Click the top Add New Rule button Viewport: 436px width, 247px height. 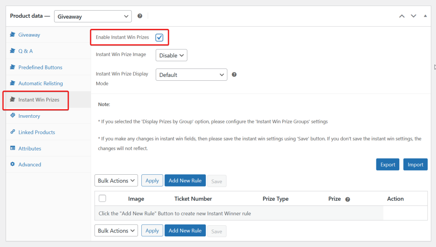pos(185,181)
